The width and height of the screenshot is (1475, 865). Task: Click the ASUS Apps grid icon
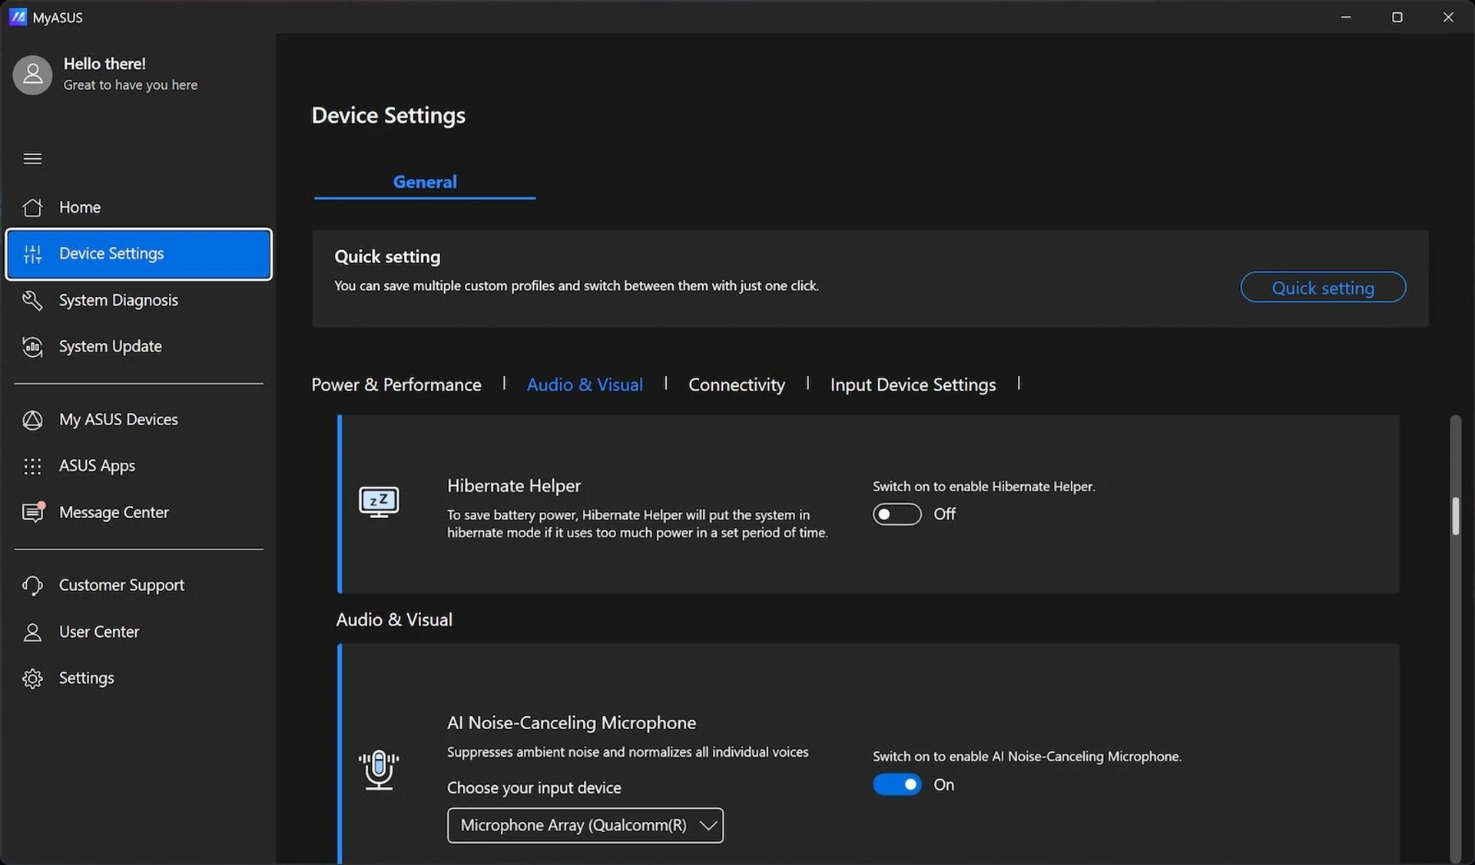(x=32, y=466)
